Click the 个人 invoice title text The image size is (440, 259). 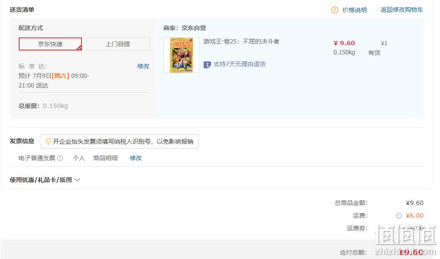(x=79, y=158)
